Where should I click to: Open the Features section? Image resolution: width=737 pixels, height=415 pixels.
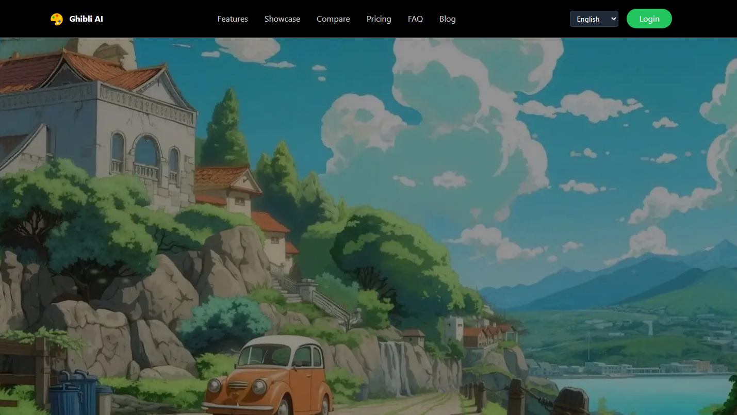click(x=233, y=19)
